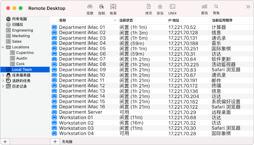Click 远程桌面 application cell

click(x=221, y=112)
